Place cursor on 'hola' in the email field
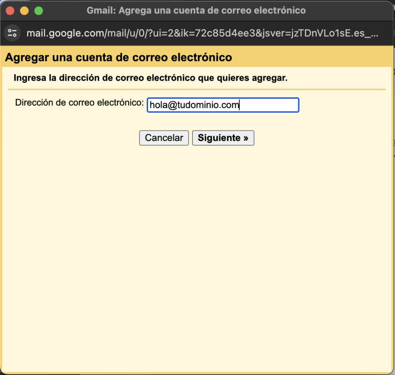The width and height of the screenshot is (395, 375). [x=158, y=105]
